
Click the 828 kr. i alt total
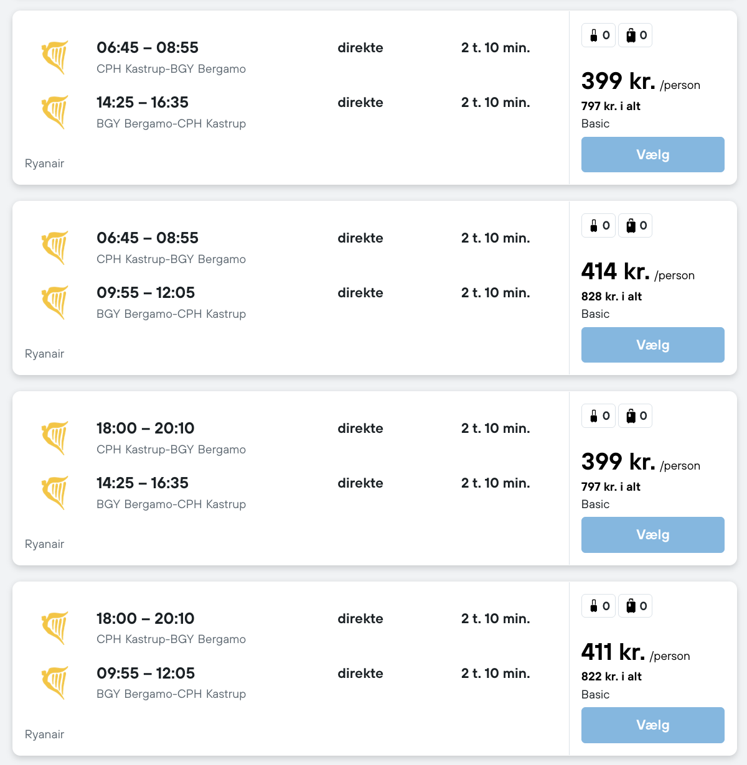(611, 297)
